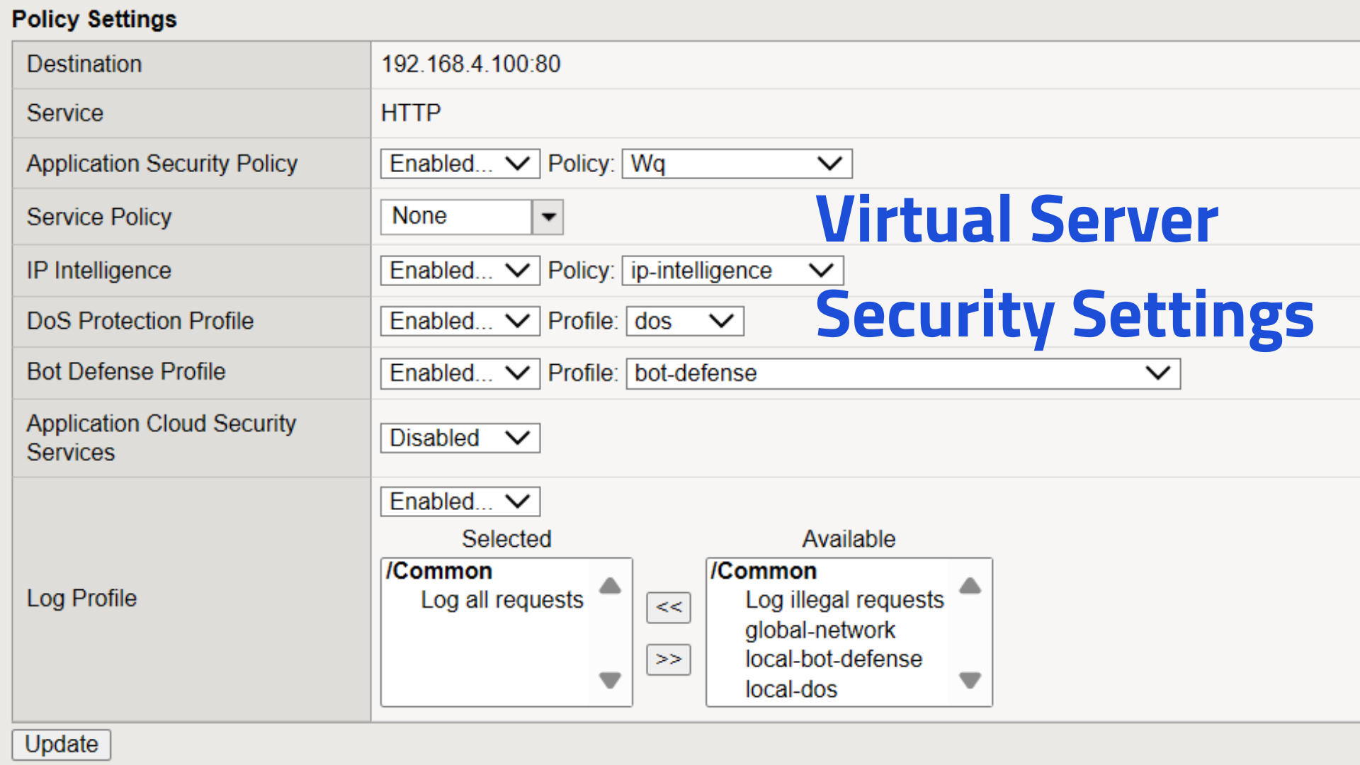
Task: Click the << move-to-selected arrow button
Action: 668,608
